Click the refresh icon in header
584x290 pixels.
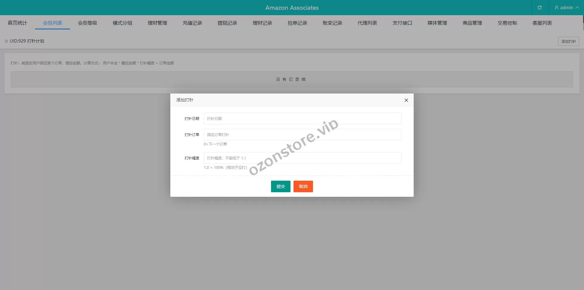click(539, 8)
